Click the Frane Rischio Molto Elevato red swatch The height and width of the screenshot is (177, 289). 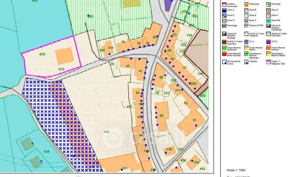224,54
